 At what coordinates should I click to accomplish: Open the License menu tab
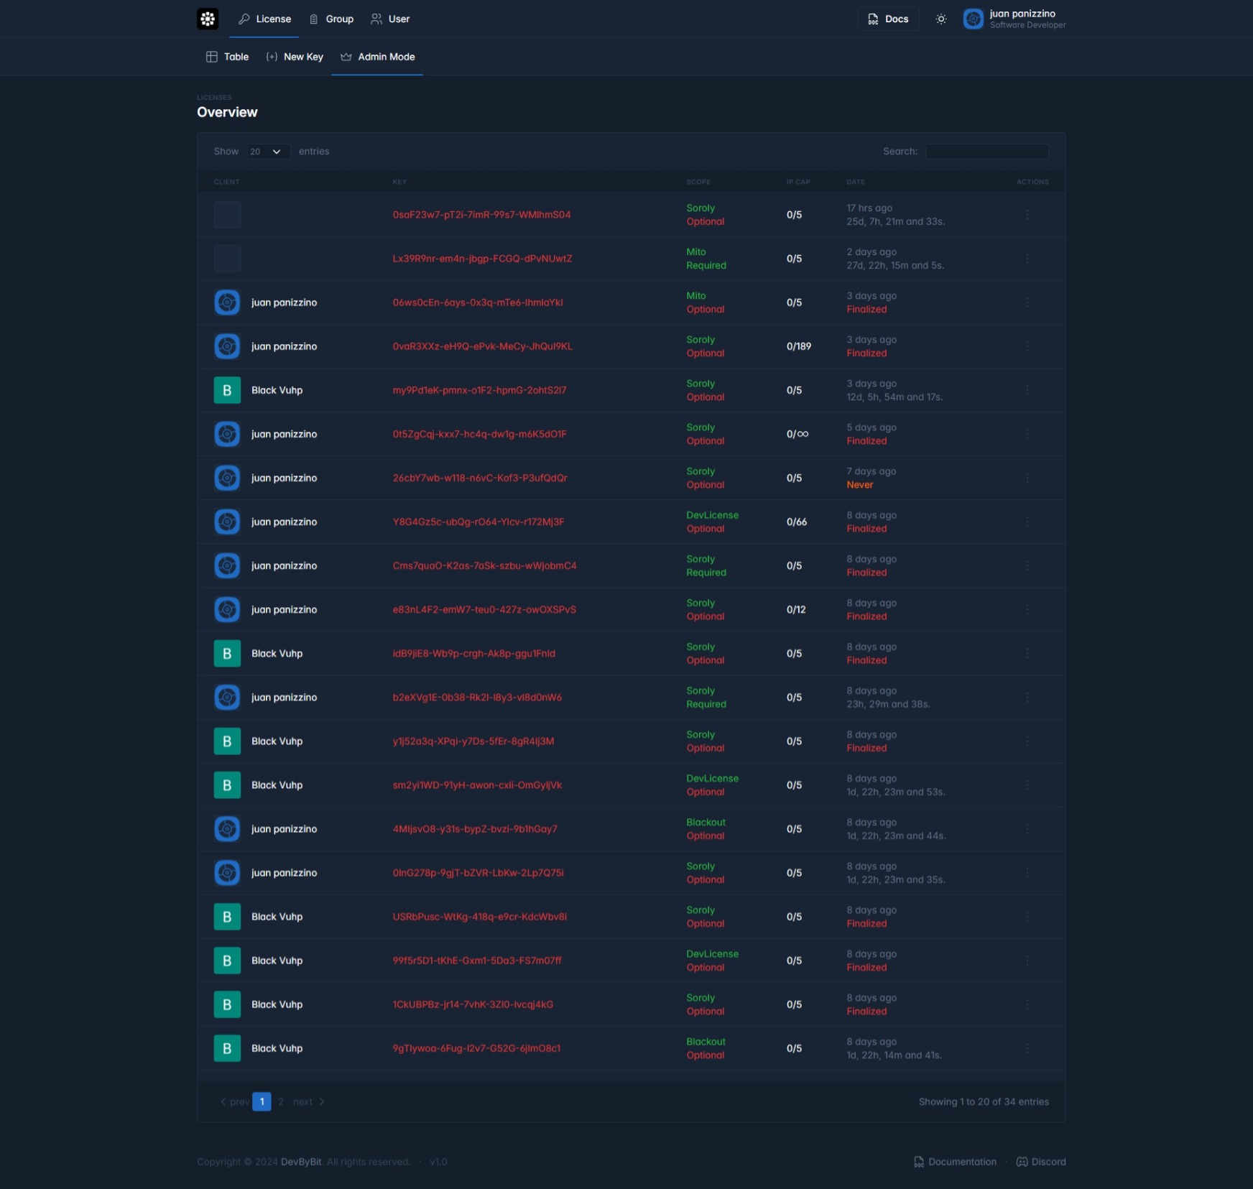[x=264, y=19]
